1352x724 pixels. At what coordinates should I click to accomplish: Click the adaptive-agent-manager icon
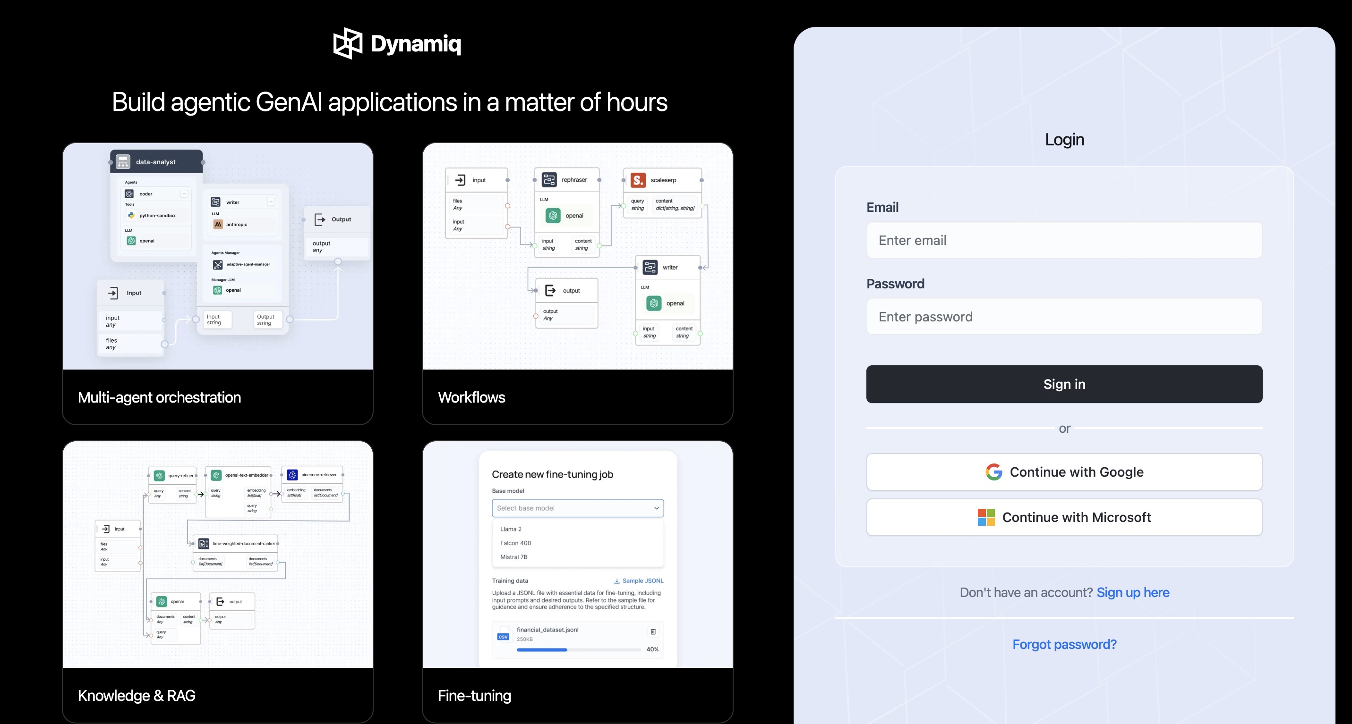(218, 264)
